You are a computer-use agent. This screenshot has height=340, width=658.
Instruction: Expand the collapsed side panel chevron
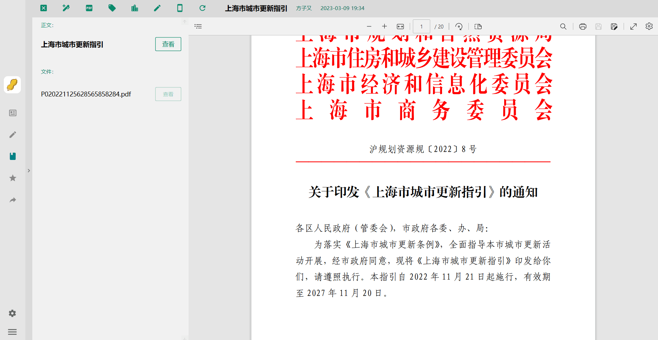(x=29, y=171)
